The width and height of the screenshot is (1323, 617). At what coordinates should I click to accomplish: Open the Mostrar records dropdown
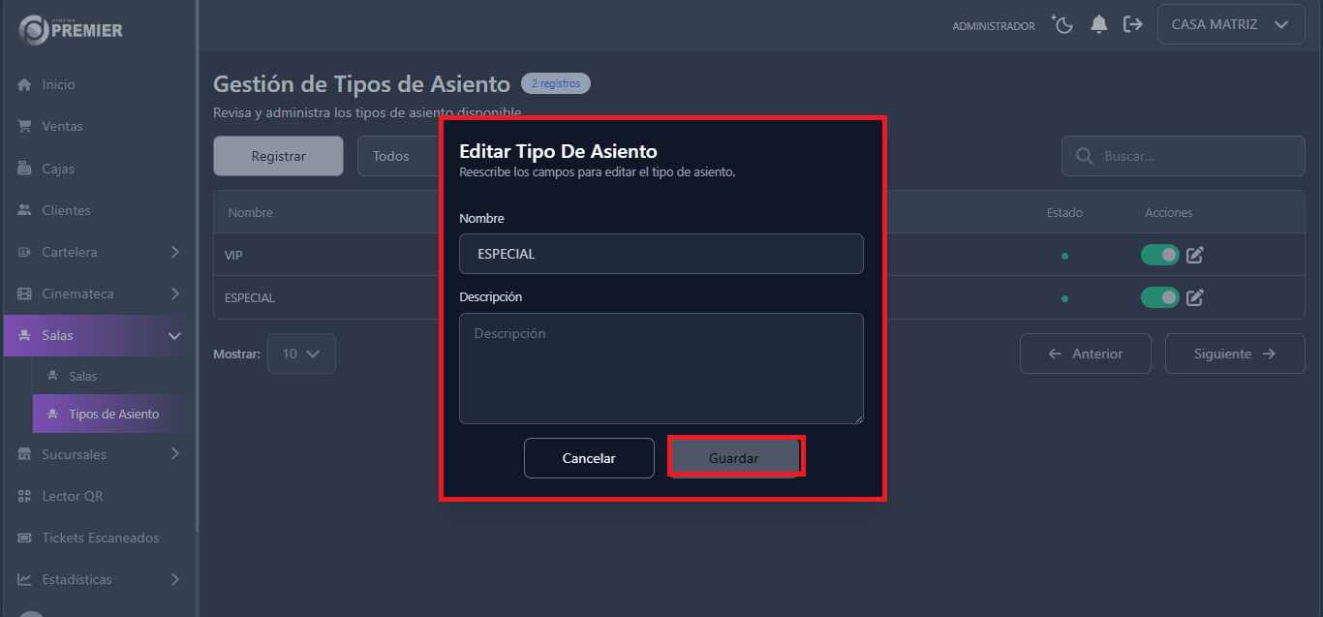pyautogui.click(x=301, y=354)
